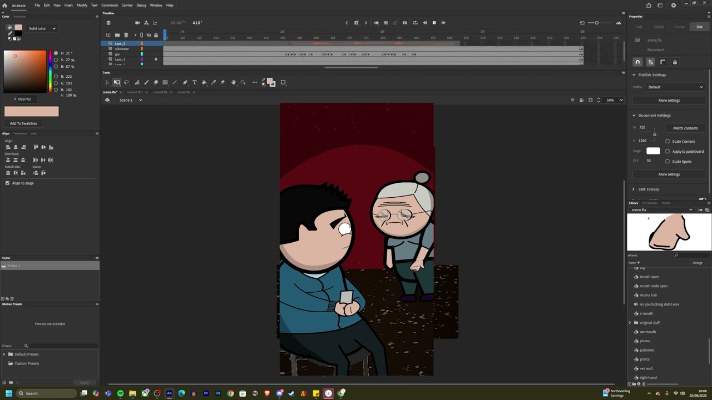
Task: Step forward one frame
Action: pyautogui.click(x=443, y=23)
